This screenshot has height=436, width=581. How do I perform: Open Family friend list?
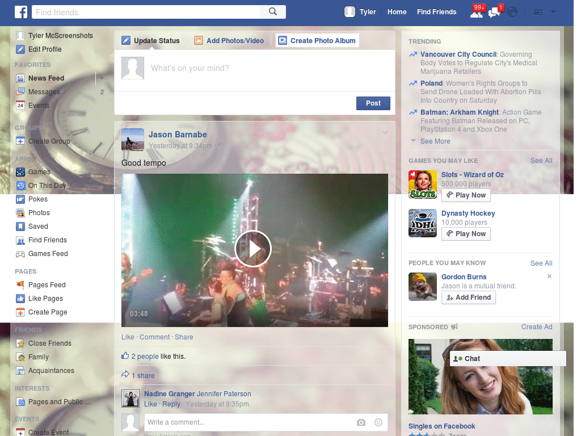click(x=38, y=357)
